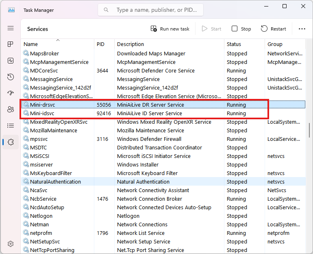Screen dimensions: 313x254
Task: Restart the selected service
Action: point(274,29)
